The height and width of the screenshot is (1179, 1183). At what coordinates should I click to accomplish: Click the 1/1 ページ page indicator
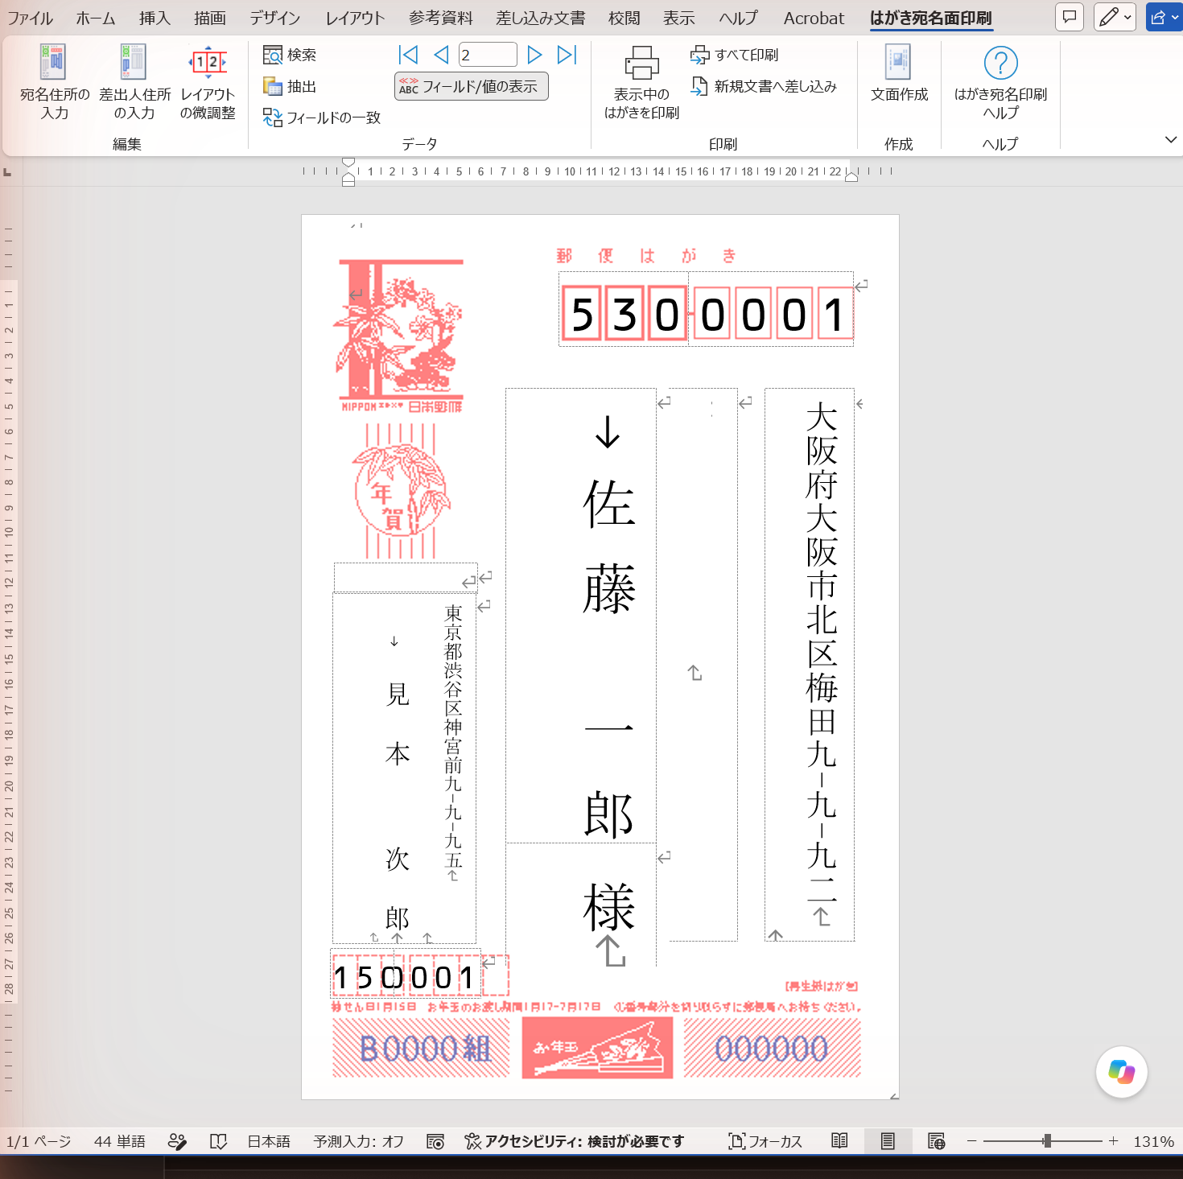point(39,1141)
